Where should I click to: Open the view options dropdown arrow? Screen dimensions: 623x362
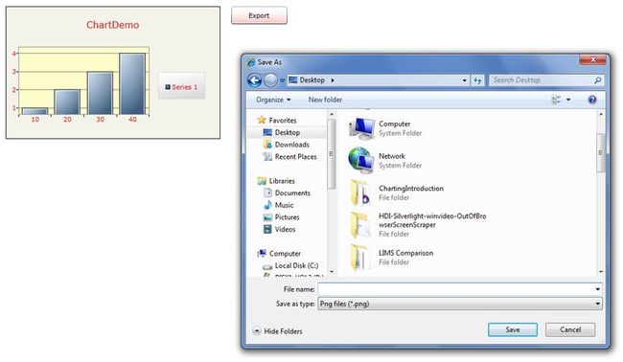point(568,100)
